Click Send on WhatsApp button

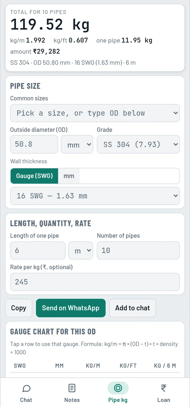(71, 308)
